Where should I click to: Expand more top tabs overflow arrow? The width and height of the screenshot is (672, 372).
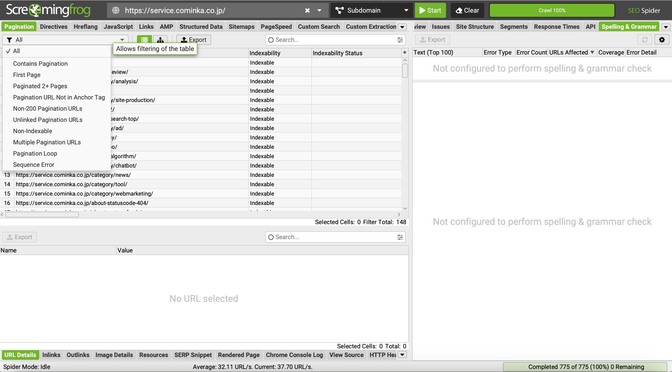pyautogui.click(x=402, y=27)
